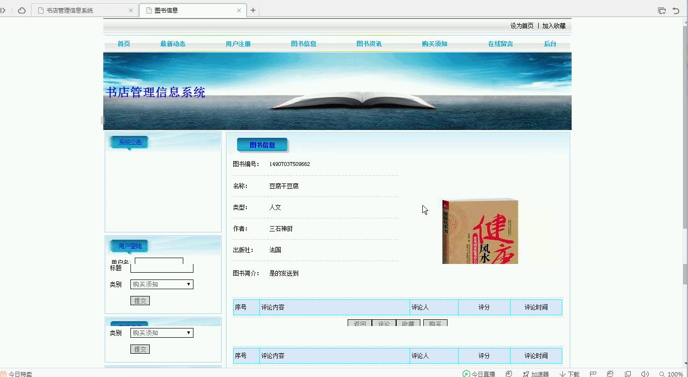
Task: Click the book name 豆腐干豆腐
Action: tap(284, 186)
